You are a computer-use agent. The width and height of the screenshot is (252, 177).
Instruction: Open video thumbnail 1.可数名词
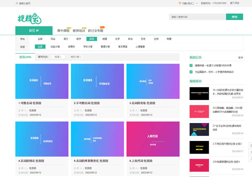tap(40, 82)
